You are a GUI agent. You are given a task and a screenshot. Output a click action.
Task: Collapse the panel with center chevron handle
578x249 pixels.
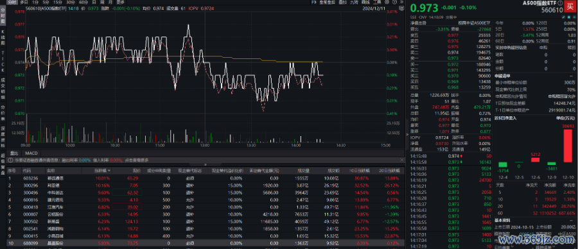tap(206, 164)
